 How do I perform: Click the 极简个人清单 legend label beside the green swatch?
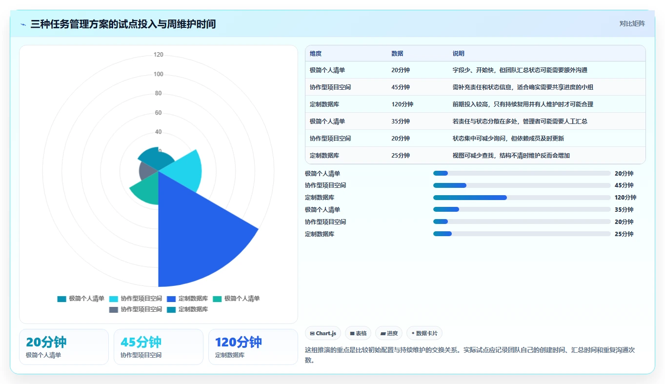242,299
